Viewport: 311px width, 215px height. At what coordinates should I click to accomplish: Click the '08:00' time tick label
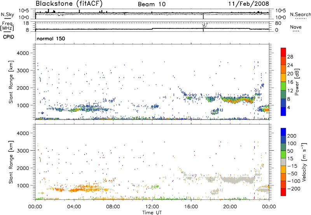113,207
